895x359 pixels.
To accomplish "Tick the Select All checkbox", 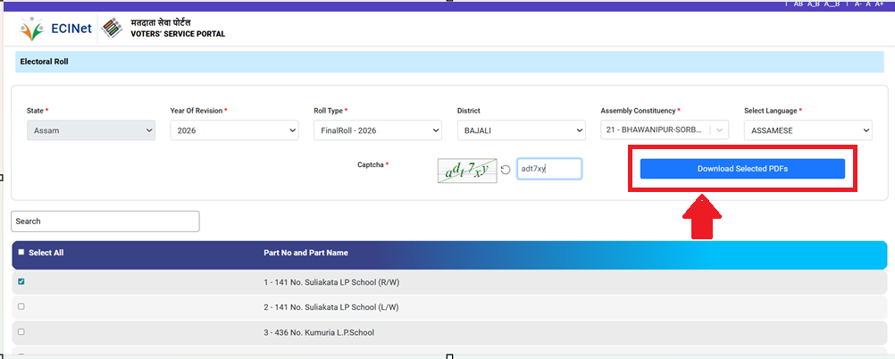I will point(21,253).
